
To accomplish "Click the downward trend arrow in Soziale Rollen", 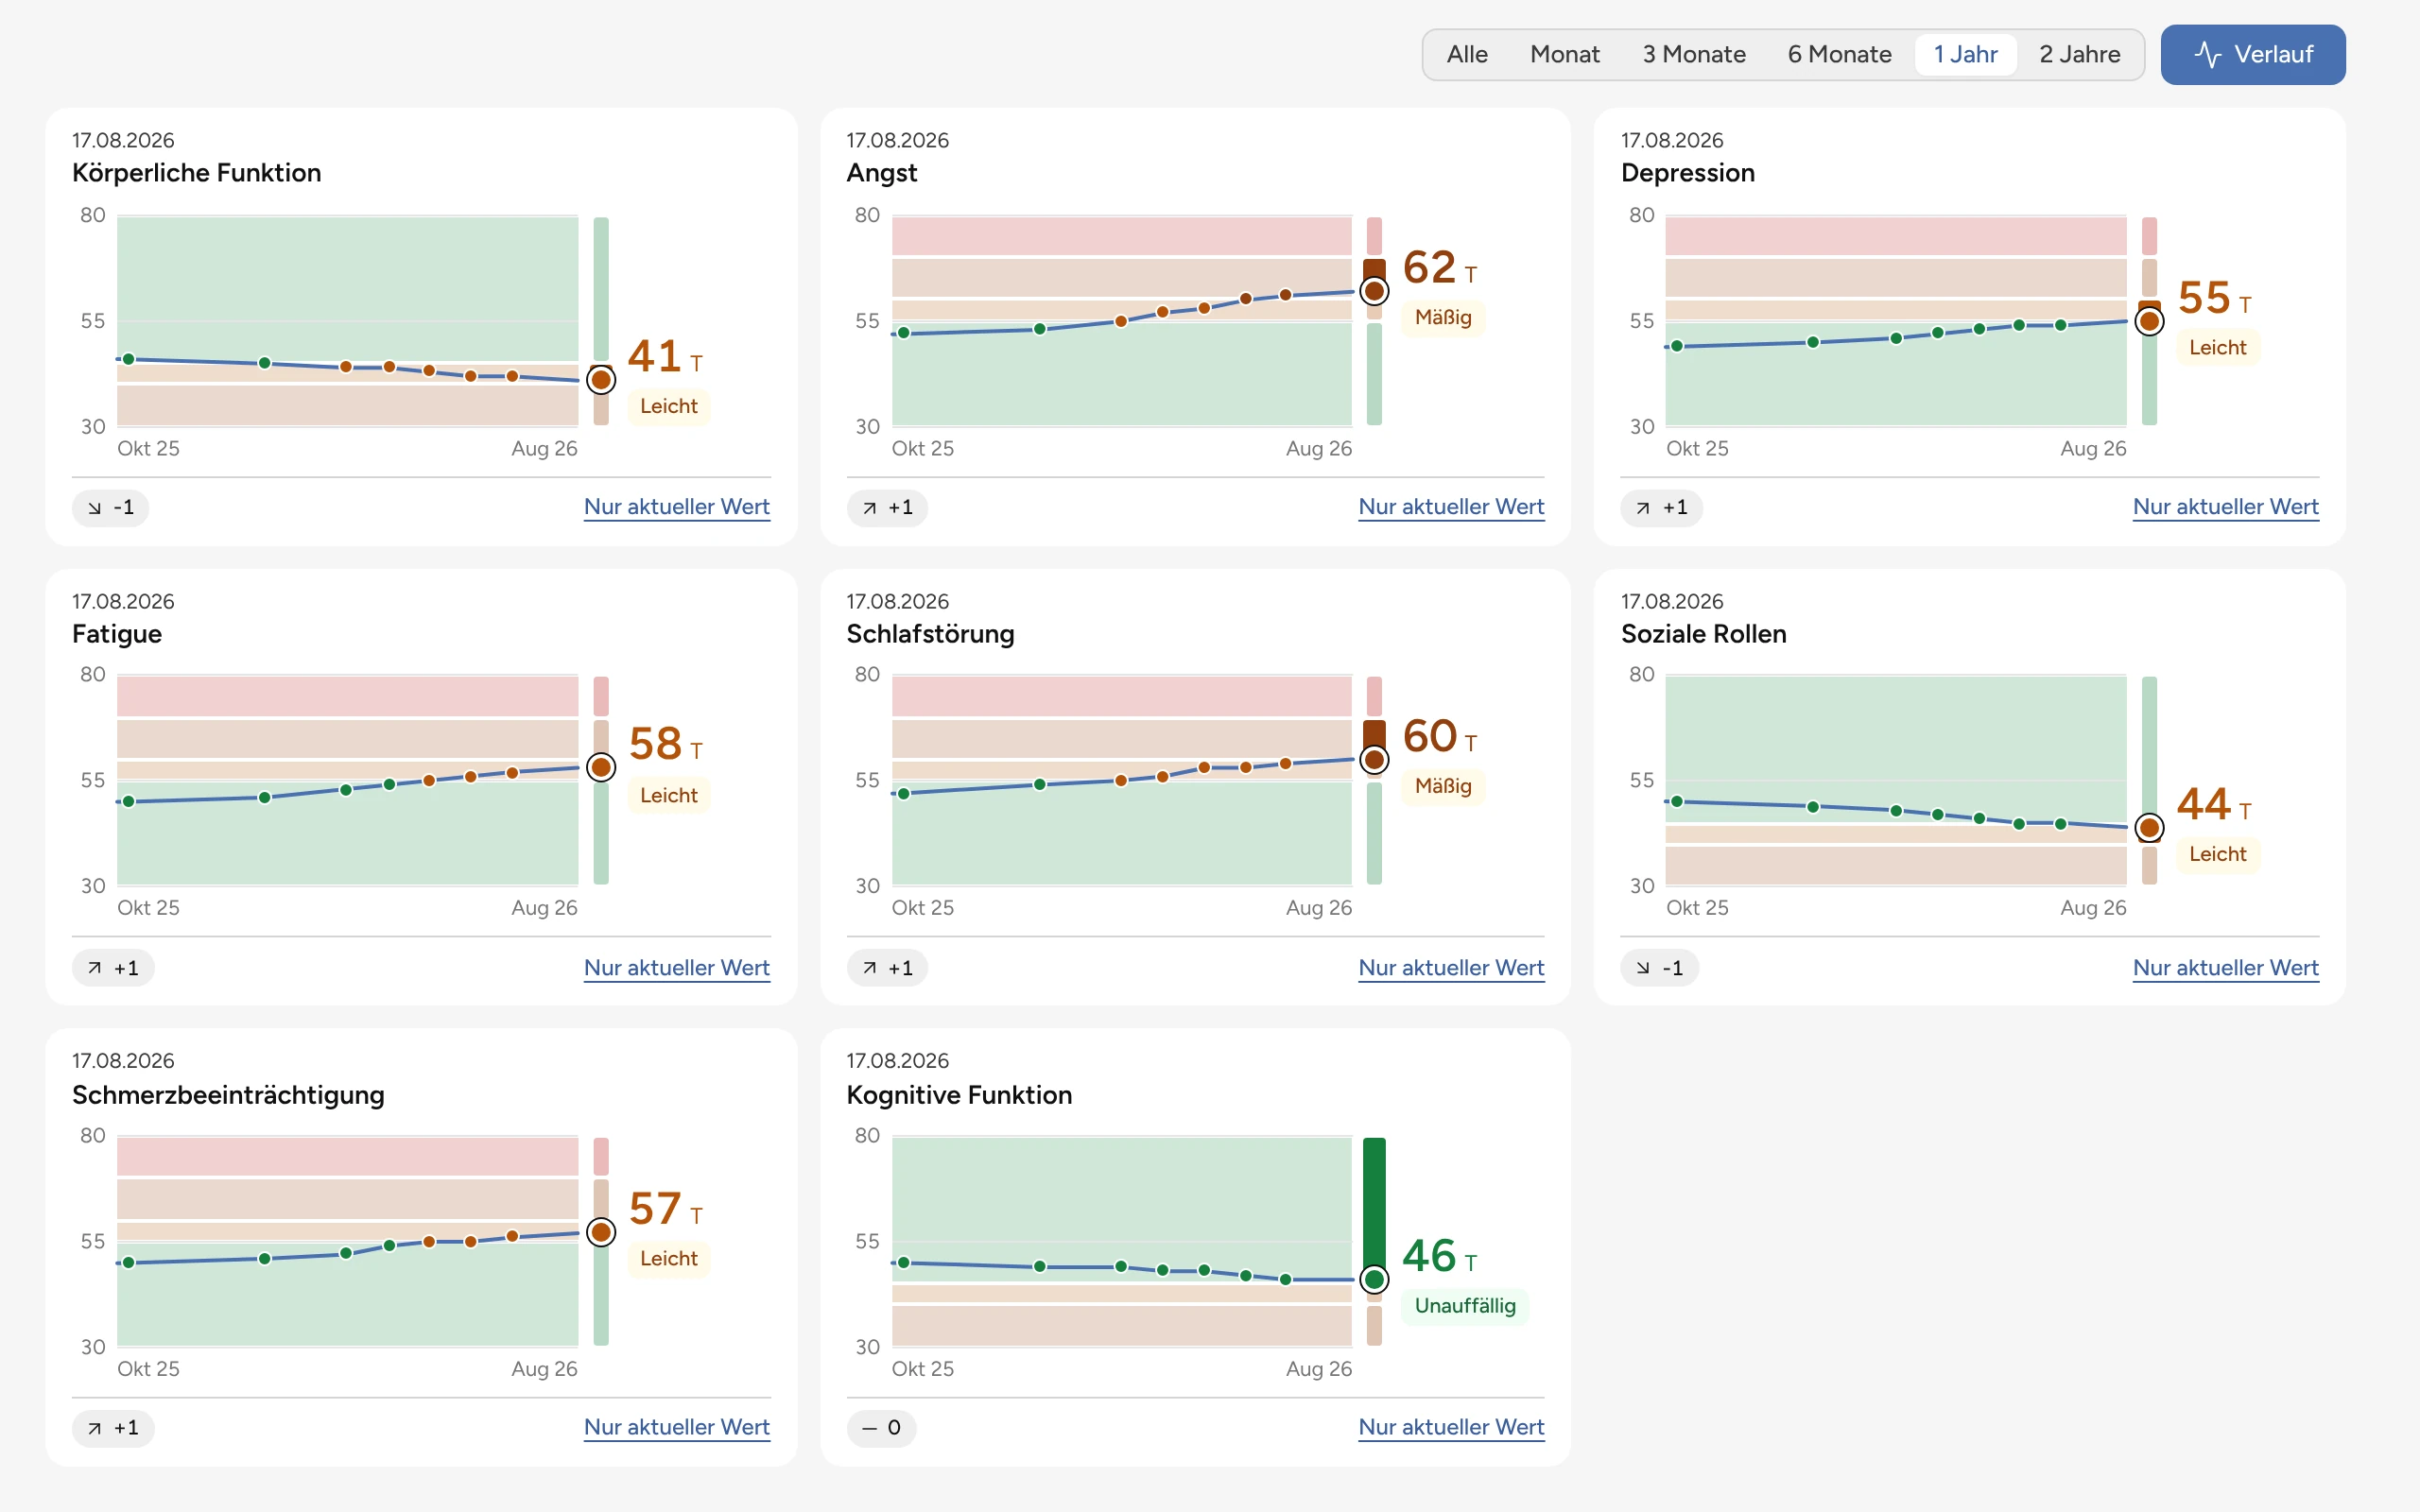I will (1643, 968).
